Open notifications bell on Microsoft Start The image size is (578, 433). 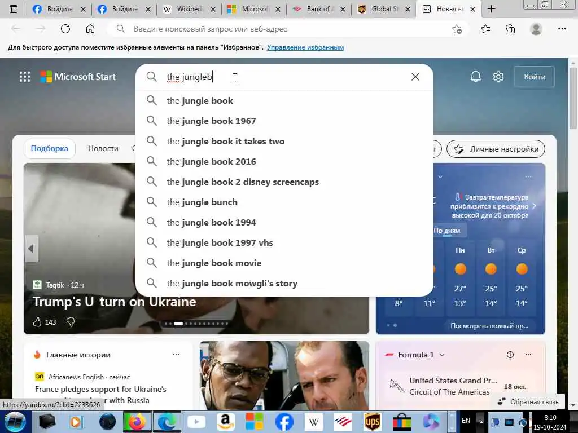tap(475, 77)
